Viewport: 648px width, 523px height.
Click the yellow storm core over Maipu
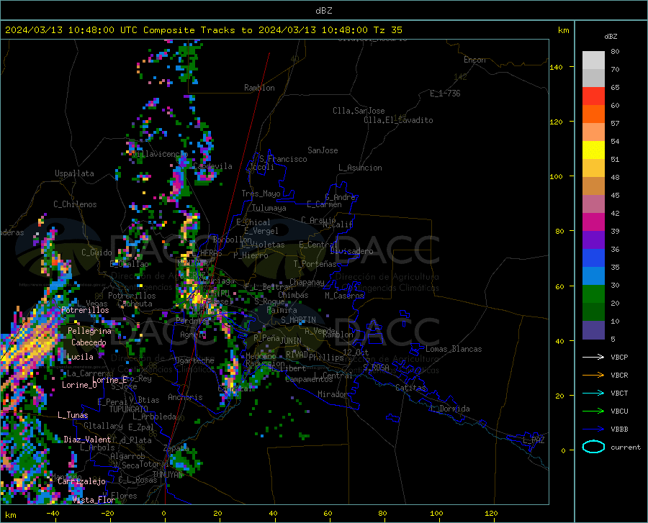(199, 298)
